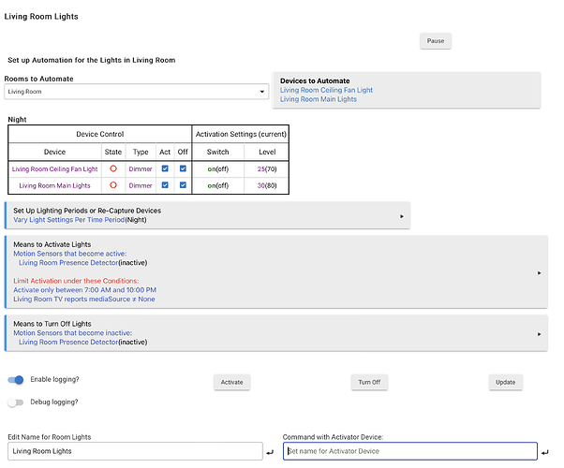Image resolution: width=564 pixels, height=468 pixels.
Task: Click state circle icon for Main Lights
Action: tap(113, 185)
